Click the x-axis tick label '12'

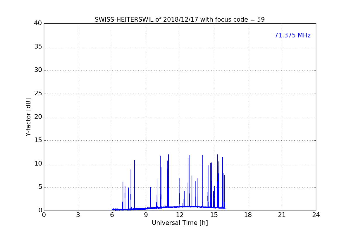tap(180, 215)
